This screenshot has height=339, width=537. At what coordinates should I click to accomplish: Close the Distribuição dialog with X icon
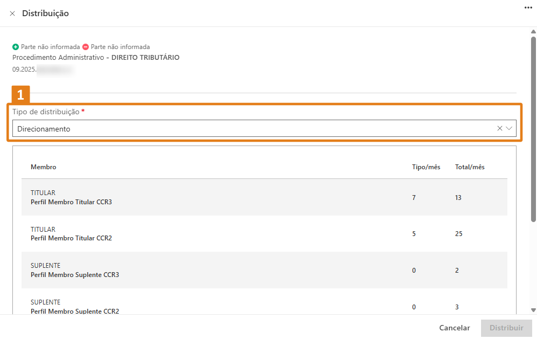pyautogui.click(x=12, y=13)
